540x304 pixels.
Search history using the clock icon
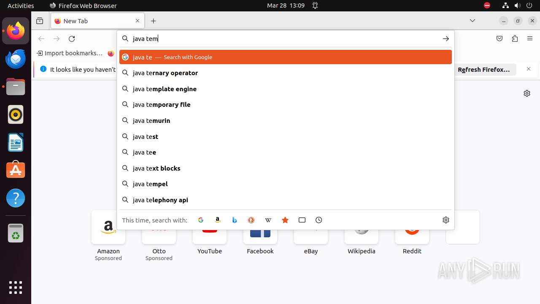(319, 220)
